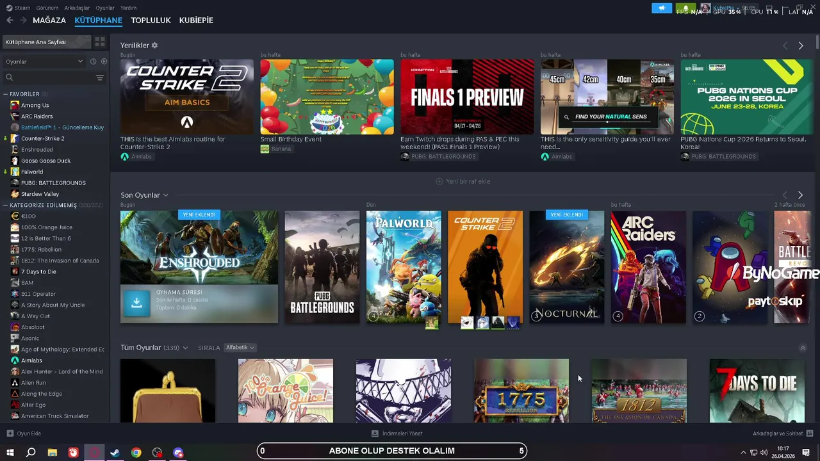This screenshot has width=820, height=461.
Task: Open File Explorer from the taskbar
Action: [x=52, y=452]
